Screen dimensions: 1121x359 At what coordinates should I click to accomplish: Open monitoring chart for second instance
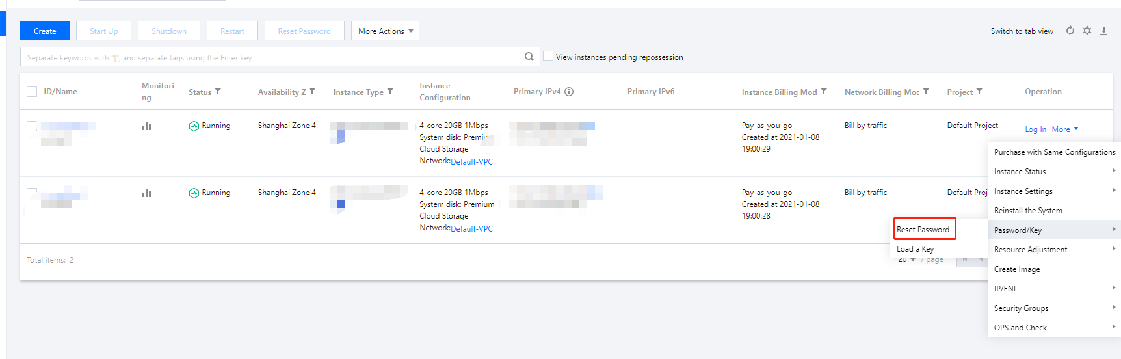pyautogui.click(x=146, y=193)
